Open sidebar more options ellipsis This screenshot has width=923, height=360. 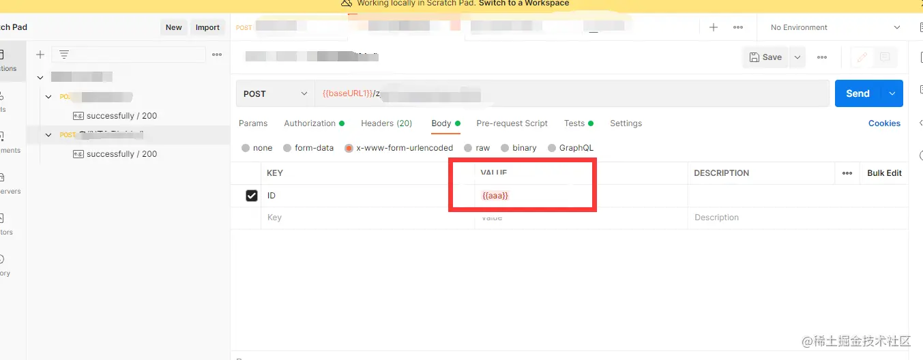217,55
